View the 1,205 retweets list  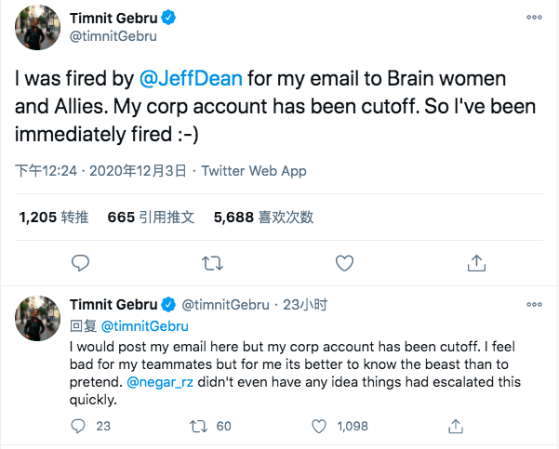click(x=54, y=218)
